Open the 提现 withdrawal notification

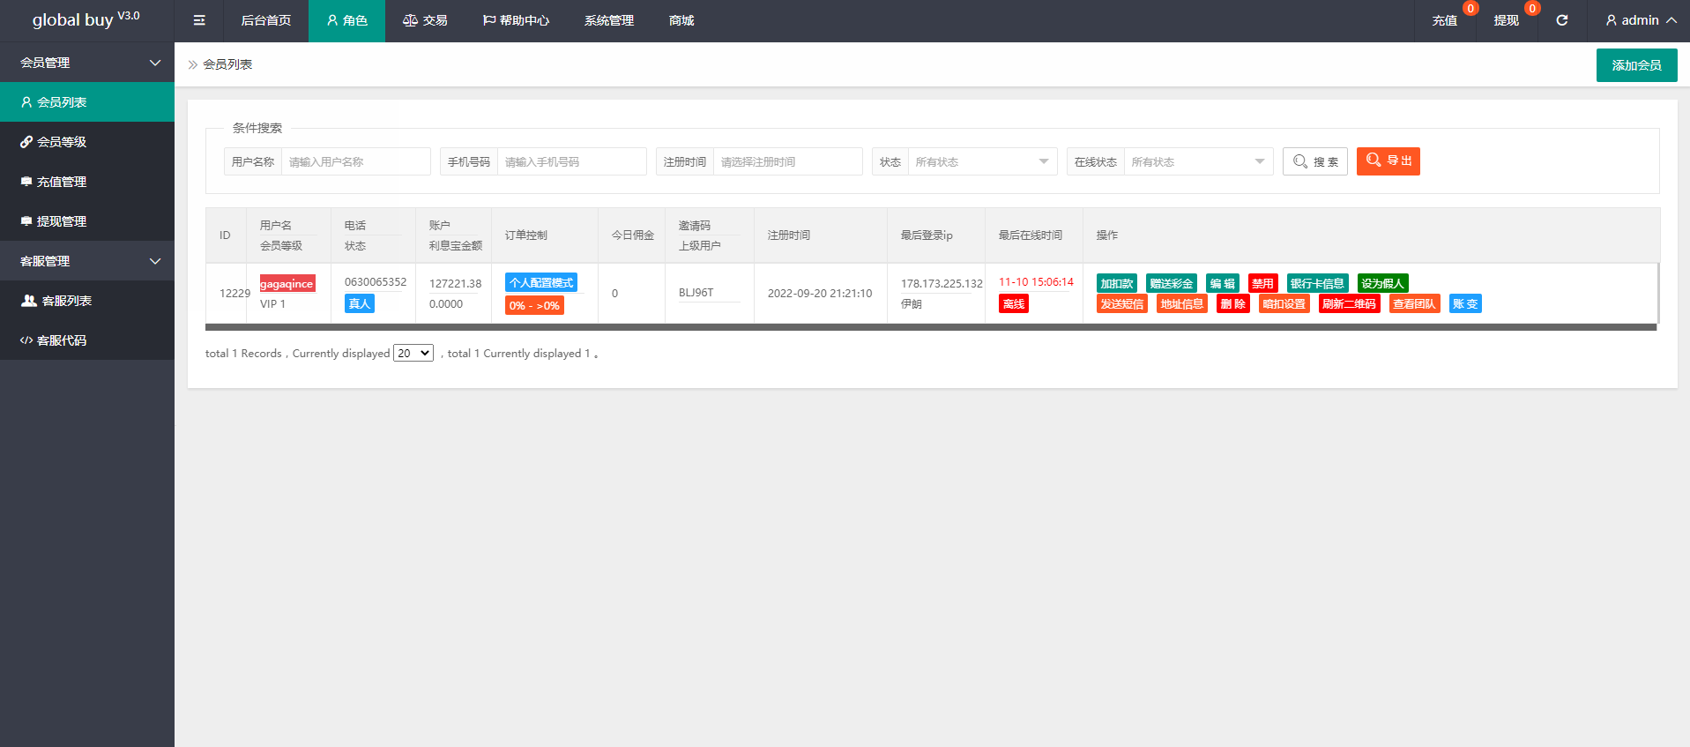tap(1506, 20)
